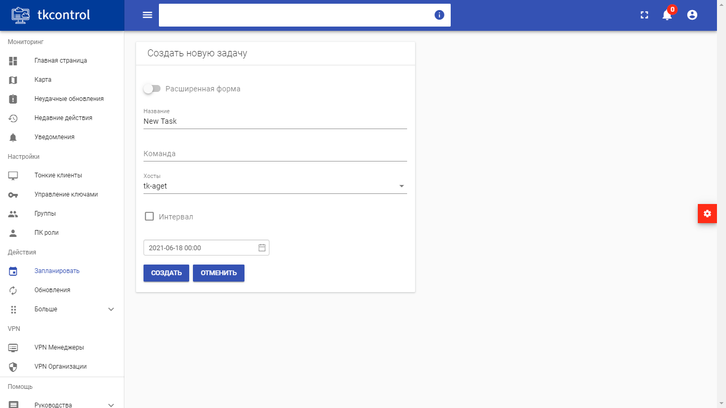Viewport: 726px width, 408px height.
Task: Open the notifications bell in header
Action: click(667, 15)
